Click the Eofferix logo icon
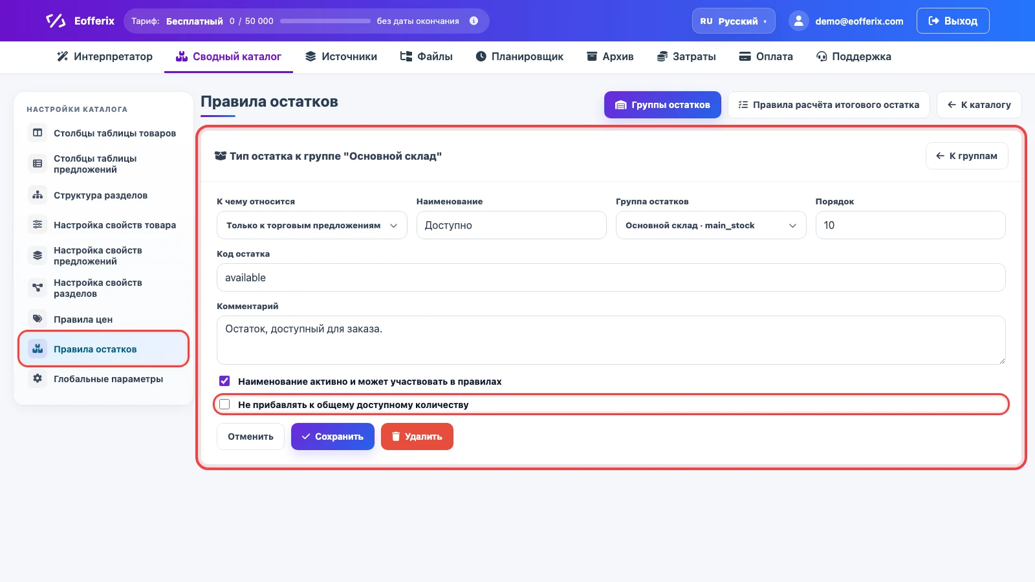Image resolution: width=1035 pixels, height=582 pixels. [x=56, y=21]
